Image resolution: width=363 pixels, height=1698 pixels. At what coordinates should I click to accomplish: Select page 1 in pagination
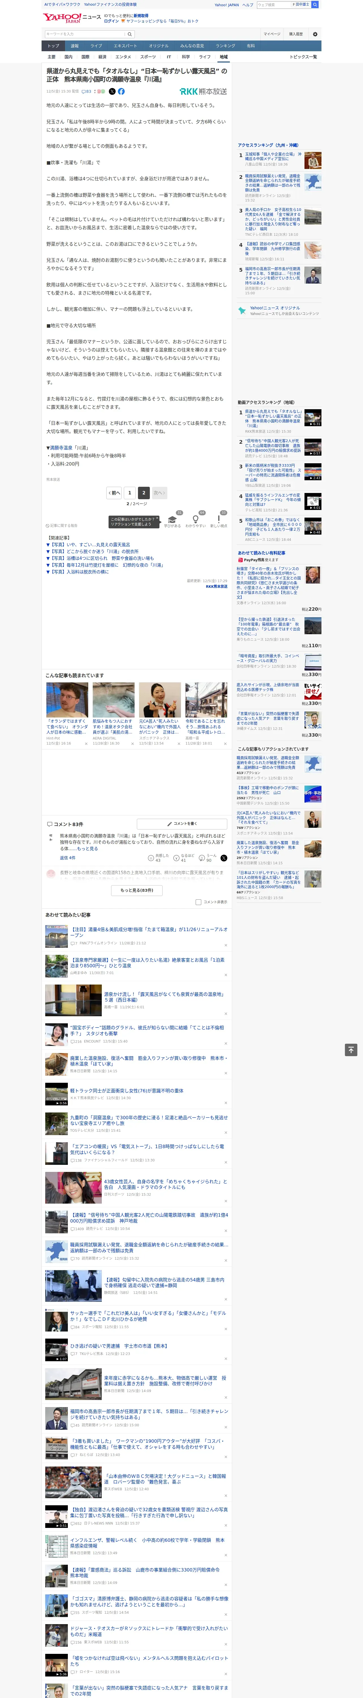129,492
